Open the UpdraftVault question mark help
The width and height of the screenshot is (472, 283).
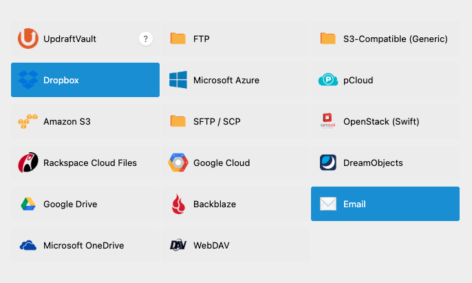(146, 39)
